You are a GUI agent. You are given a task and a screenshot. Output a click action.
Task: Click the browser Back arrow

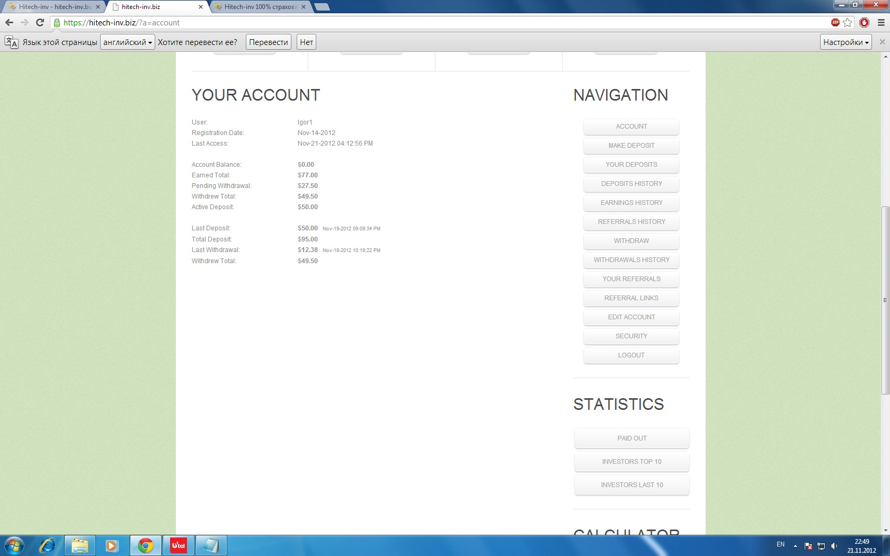pyautogui.click(x=9, y=22)
